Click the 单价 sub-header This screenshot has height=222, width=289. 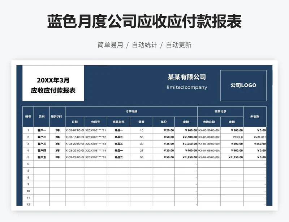(x=164, y=122)
